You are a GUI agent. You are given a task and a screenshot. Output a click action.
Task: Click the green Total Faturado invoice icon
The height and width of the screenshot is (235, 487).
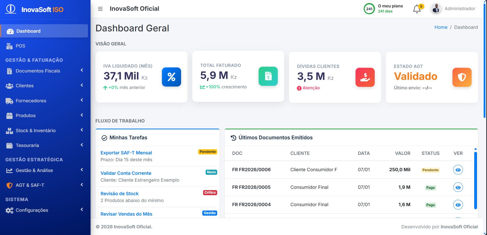(268, 76)
